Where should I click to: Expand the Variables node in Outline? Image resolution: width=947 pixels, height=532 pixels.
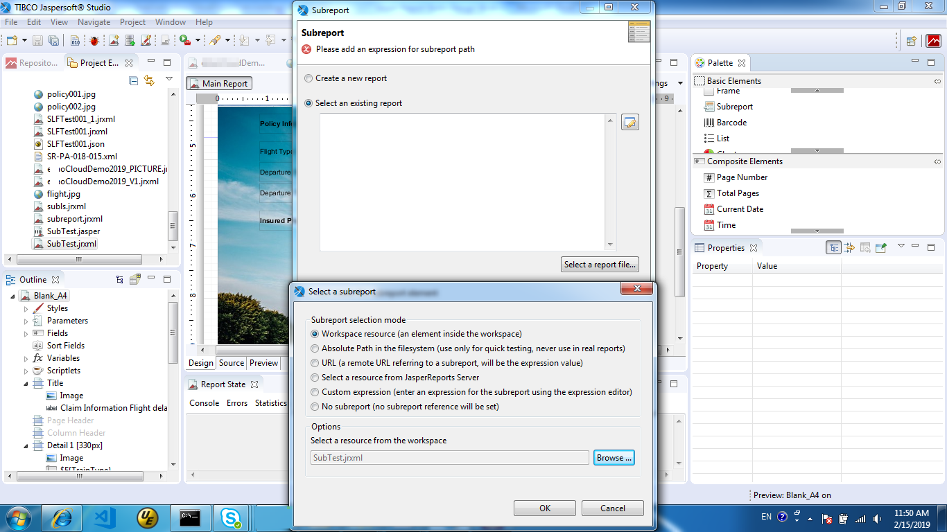pos(26,358)
